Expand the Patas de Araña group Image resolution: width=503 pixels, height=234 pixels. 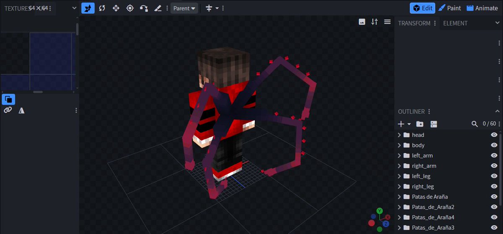399,197
